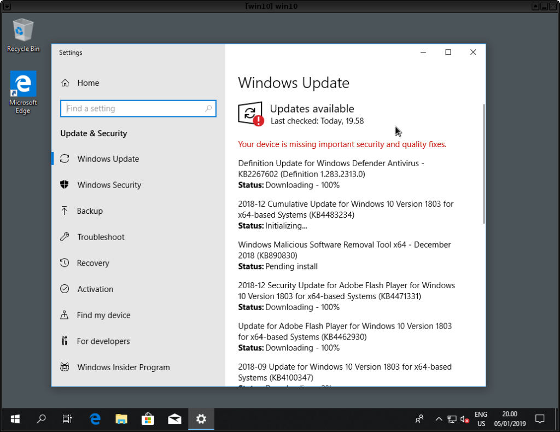Click the For developers tools icon

[x=65, y=341]
